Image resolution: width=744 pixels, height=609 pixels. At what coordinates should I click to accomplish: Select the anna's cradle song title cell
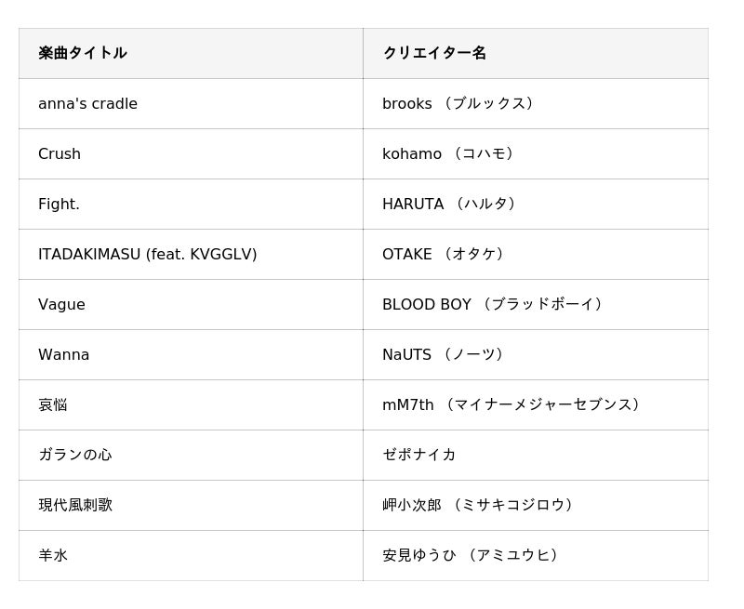87,103
